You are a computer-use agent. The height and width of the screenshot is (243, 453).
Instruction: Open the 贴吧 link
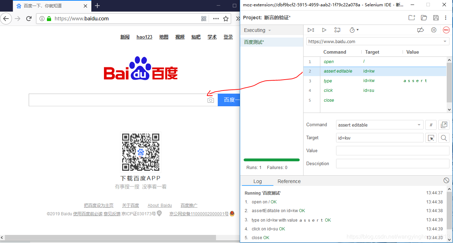pyautogui.click(x=196, y=37)
